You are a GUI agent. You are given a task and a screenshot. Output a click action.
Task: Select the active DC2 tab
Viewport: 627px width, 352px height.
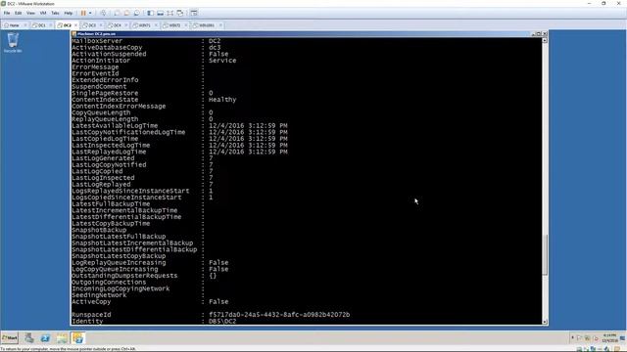point(67,25)
